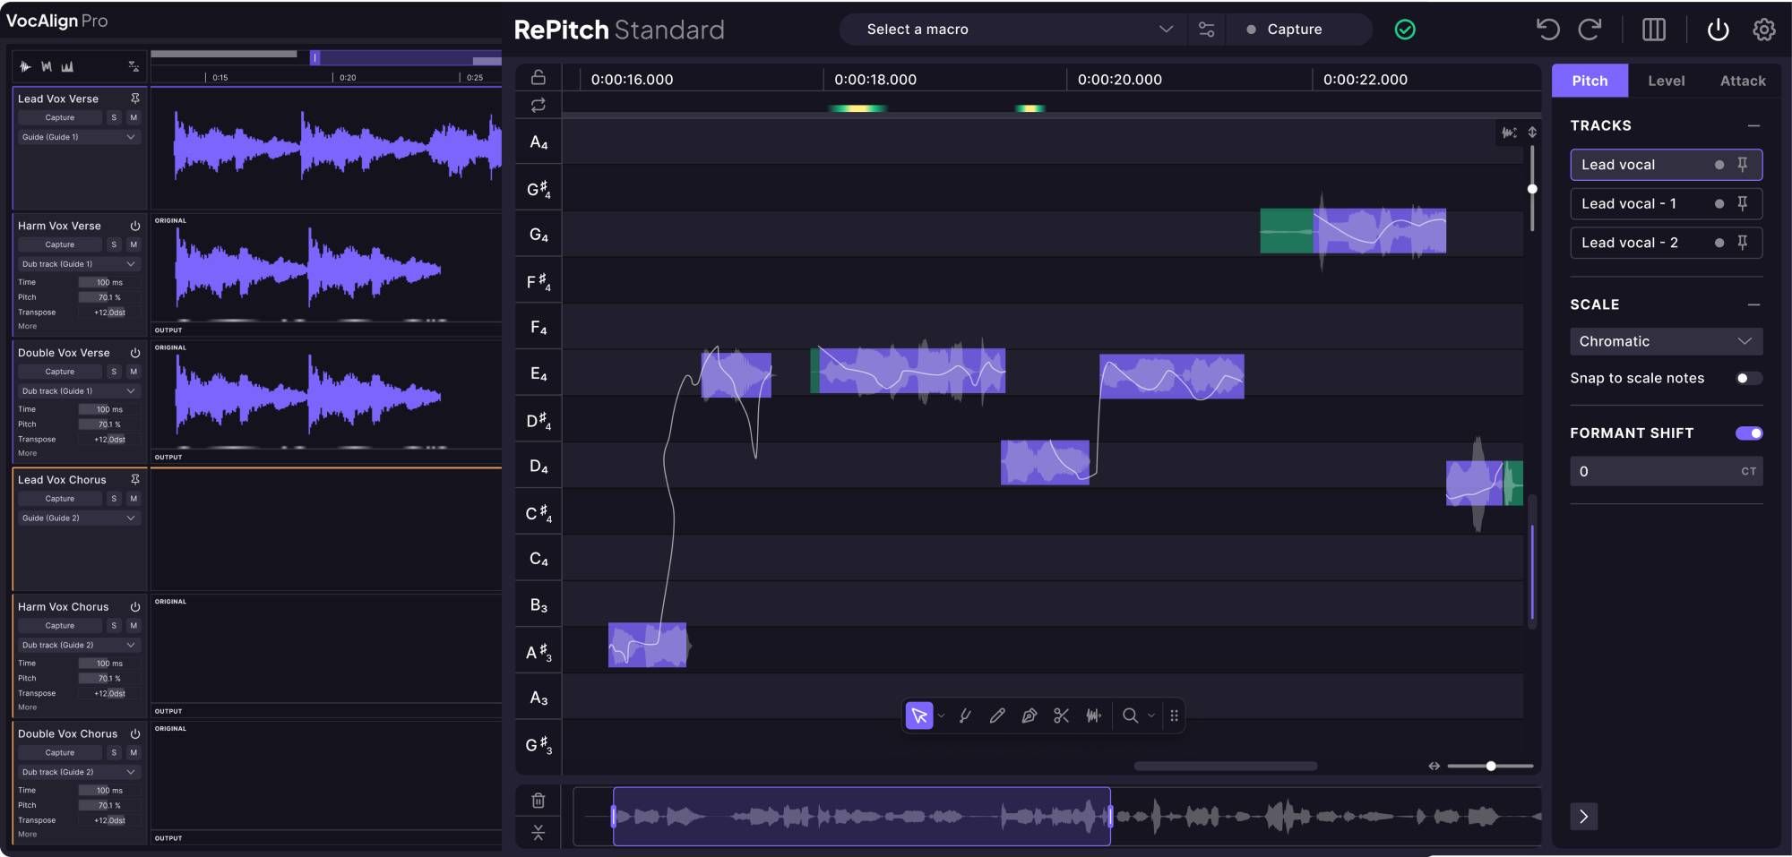This screenshot has width=1792, height=857.
Task: Collapse the TRACKS section
Action: pyautogui.click(x=1753, y=125)
